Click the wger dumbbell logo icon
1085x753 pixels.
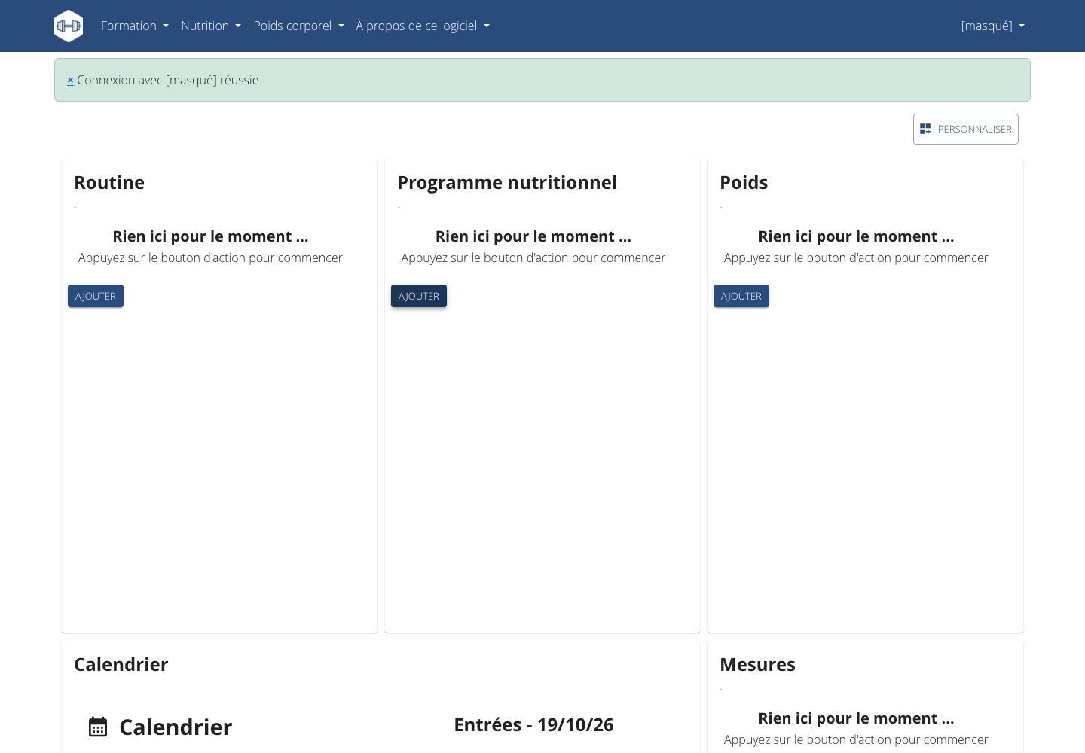pos(69,26)
